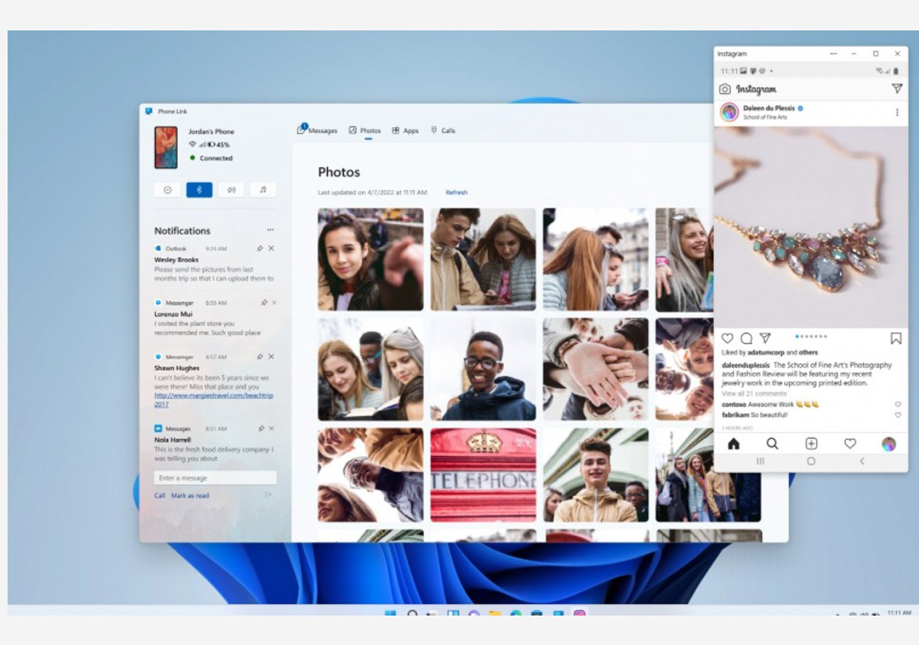
Task: Click the Refresh link under Photos
Action: (x=456, y=193)
